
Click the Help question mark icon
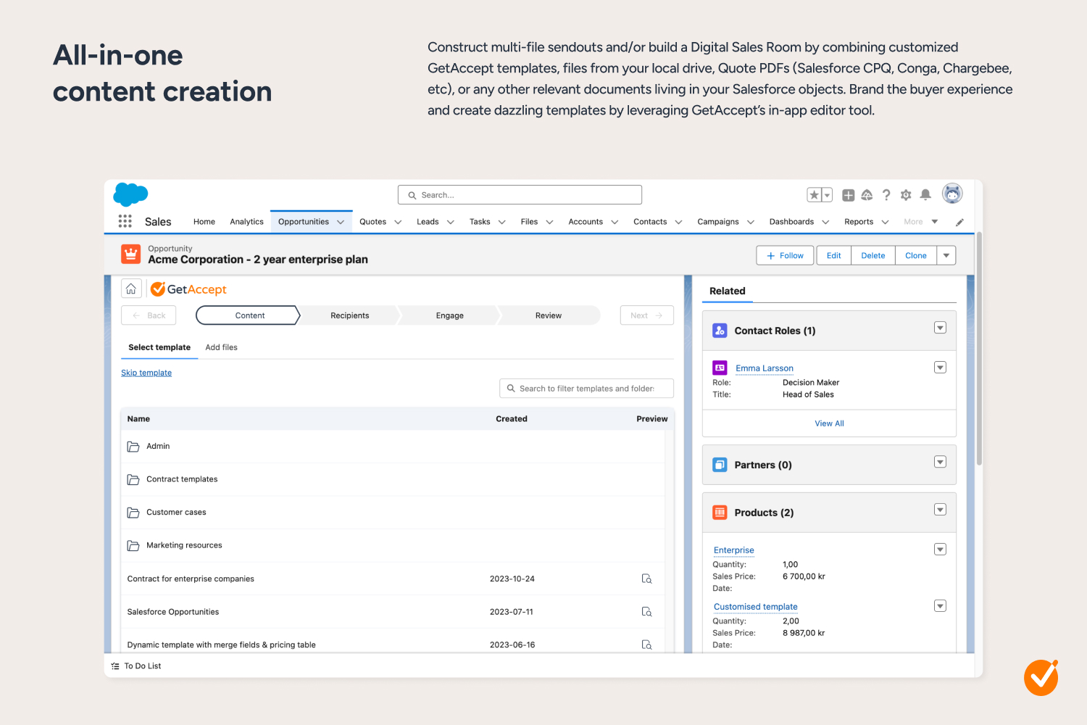(x=886, y=195)
